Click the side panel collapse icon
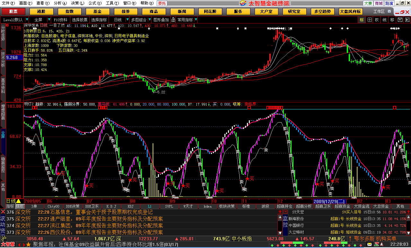The height and width of the screenshot is (248, 411). (x=407, y=20)
